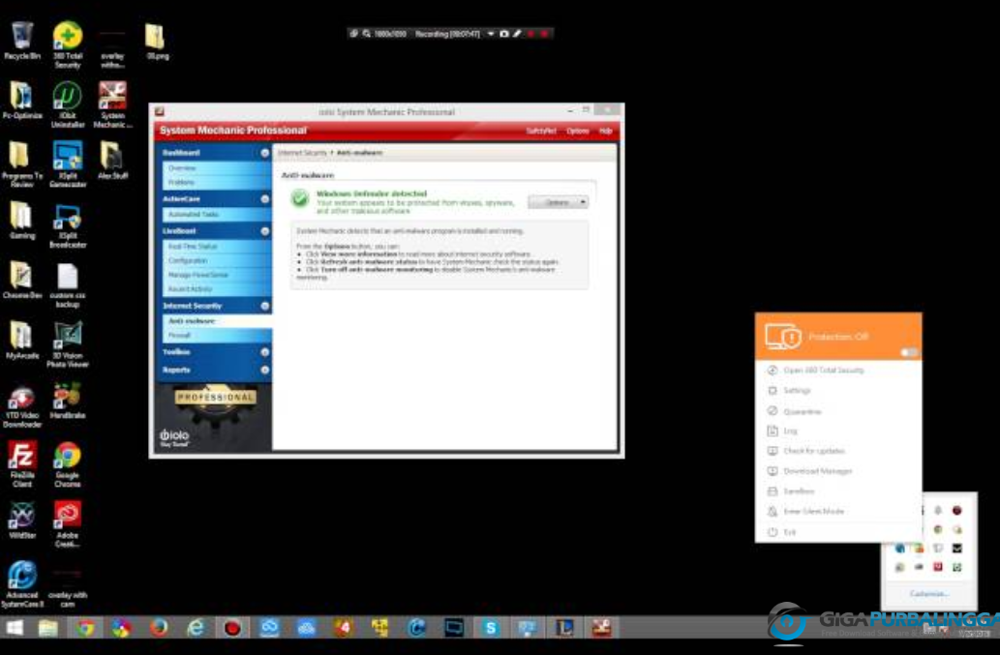Select Real-Time Status under LiveBoost
The height and width of the screenshot is (655, 1000).
(x=217, y=247)
